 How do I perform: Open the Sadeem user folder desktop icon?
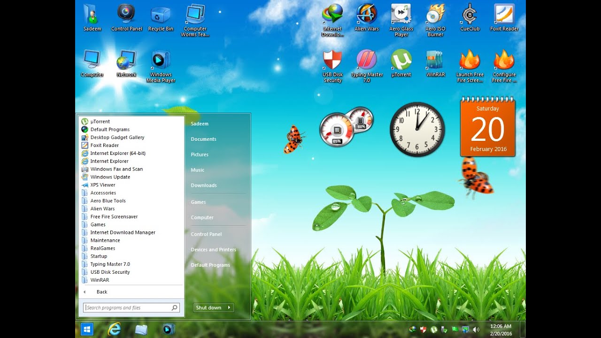[92, 18]
